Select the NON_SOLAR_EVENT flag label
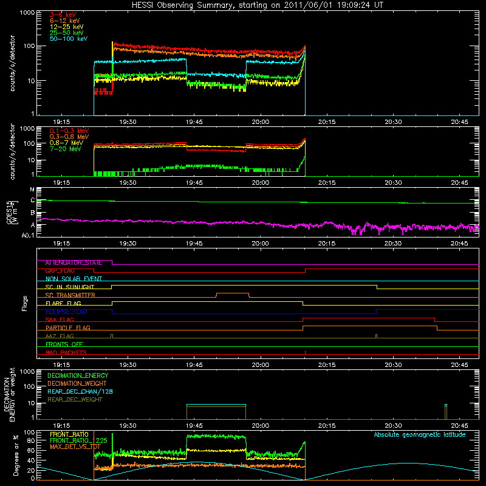 (74, 279)
